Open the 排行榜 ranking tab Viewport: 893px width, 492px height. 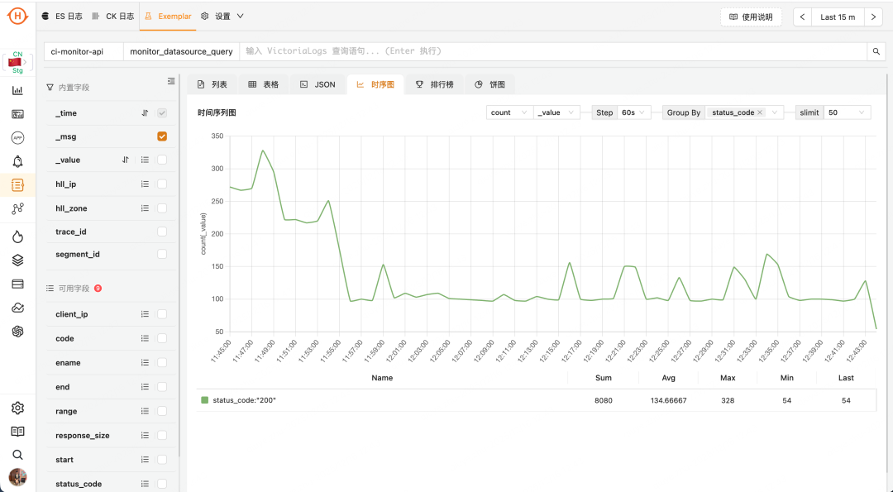(435, 85)
